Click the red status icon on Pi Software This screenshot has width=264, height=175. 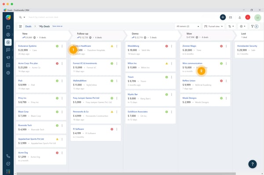coord(112,129)
